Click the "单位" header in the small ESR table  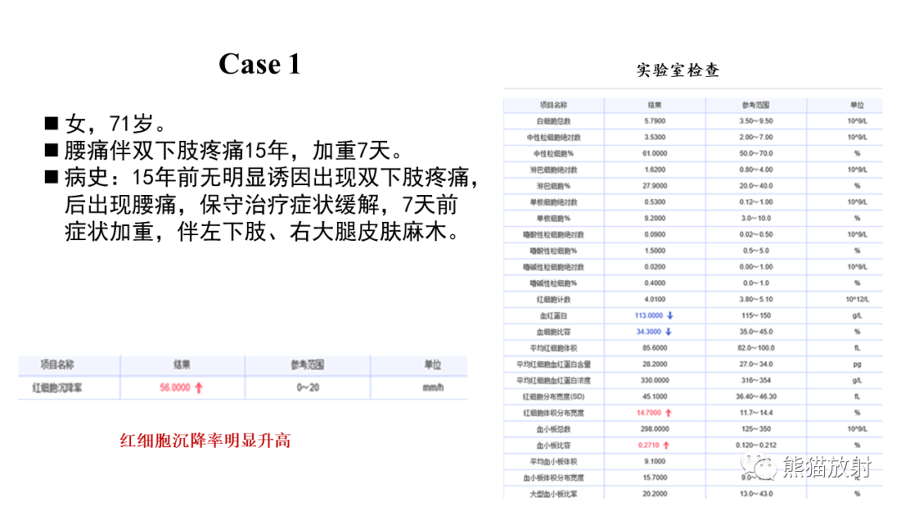pyautogui.click(x=432, y=364)
